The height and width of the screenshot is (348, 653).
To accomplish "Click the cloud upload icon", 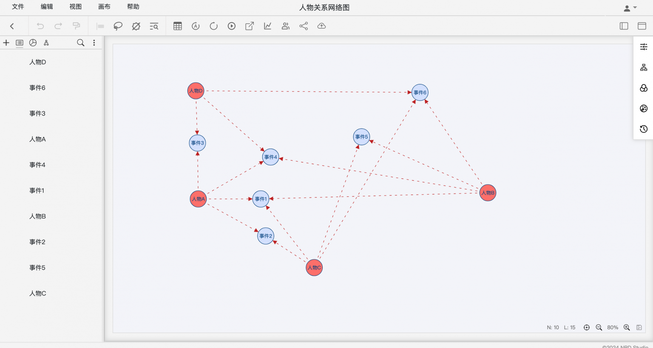I will tap(322, 26).
